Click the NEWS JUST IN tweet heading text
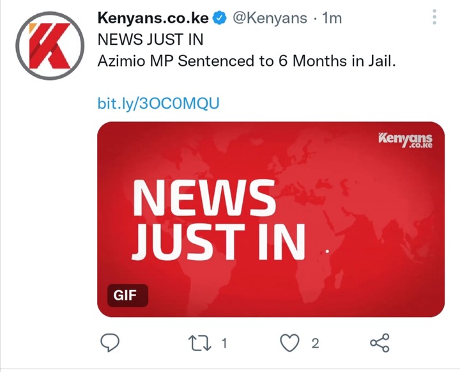This screenshot has width=460, height=372. coord(150,40)
